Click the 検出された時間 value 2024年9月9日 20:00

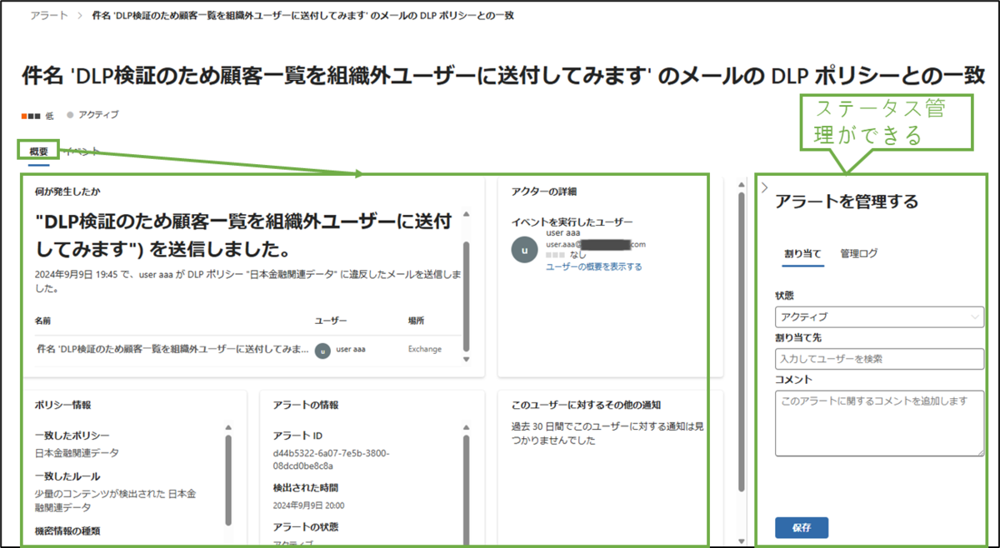[309, 506]
